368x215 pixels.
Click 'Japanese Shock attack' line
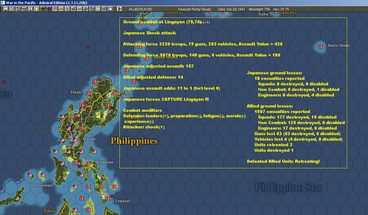coord(150,33)
